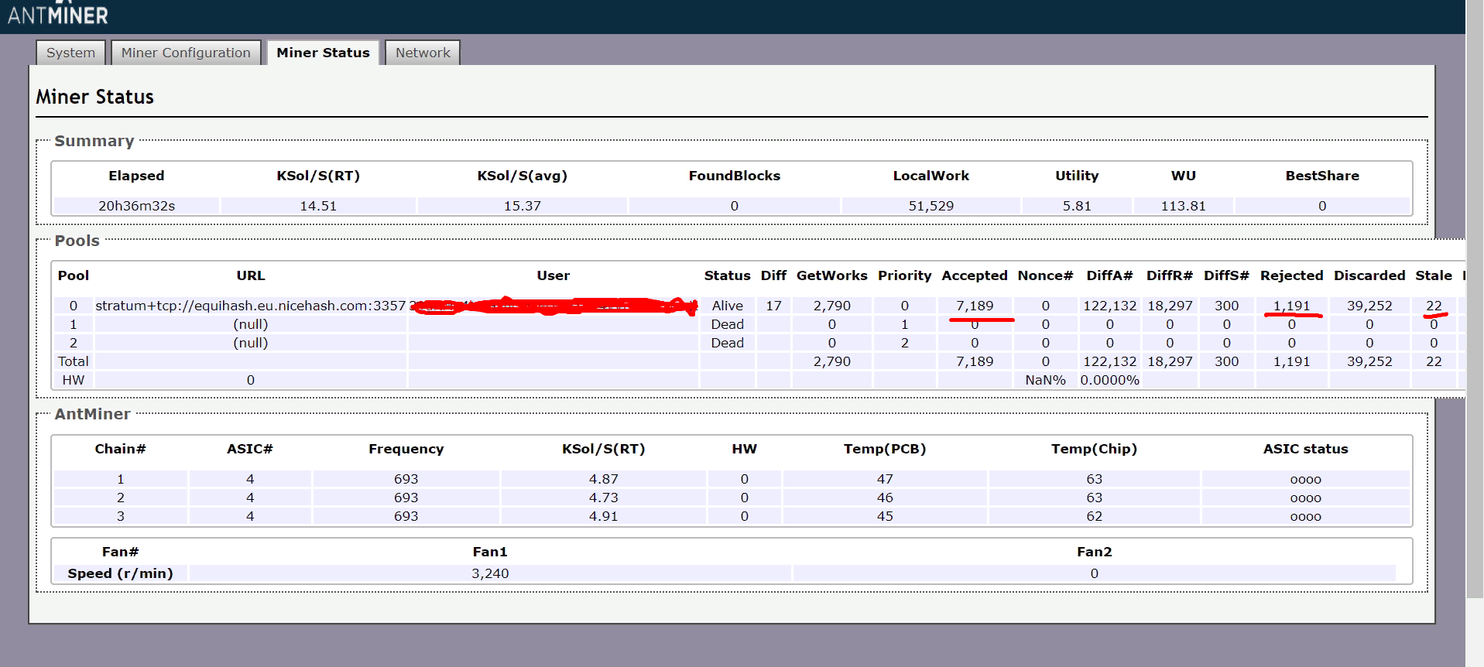Click the Dead status of pool 2
The width and height of the screenshot is (1484, 667).
pyautogui.click(x=727, y=343)
